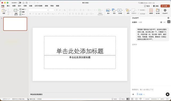Click the Undo arrow icon
The height and width of the screenshot is (101, 171).
[x=30, y=3]
